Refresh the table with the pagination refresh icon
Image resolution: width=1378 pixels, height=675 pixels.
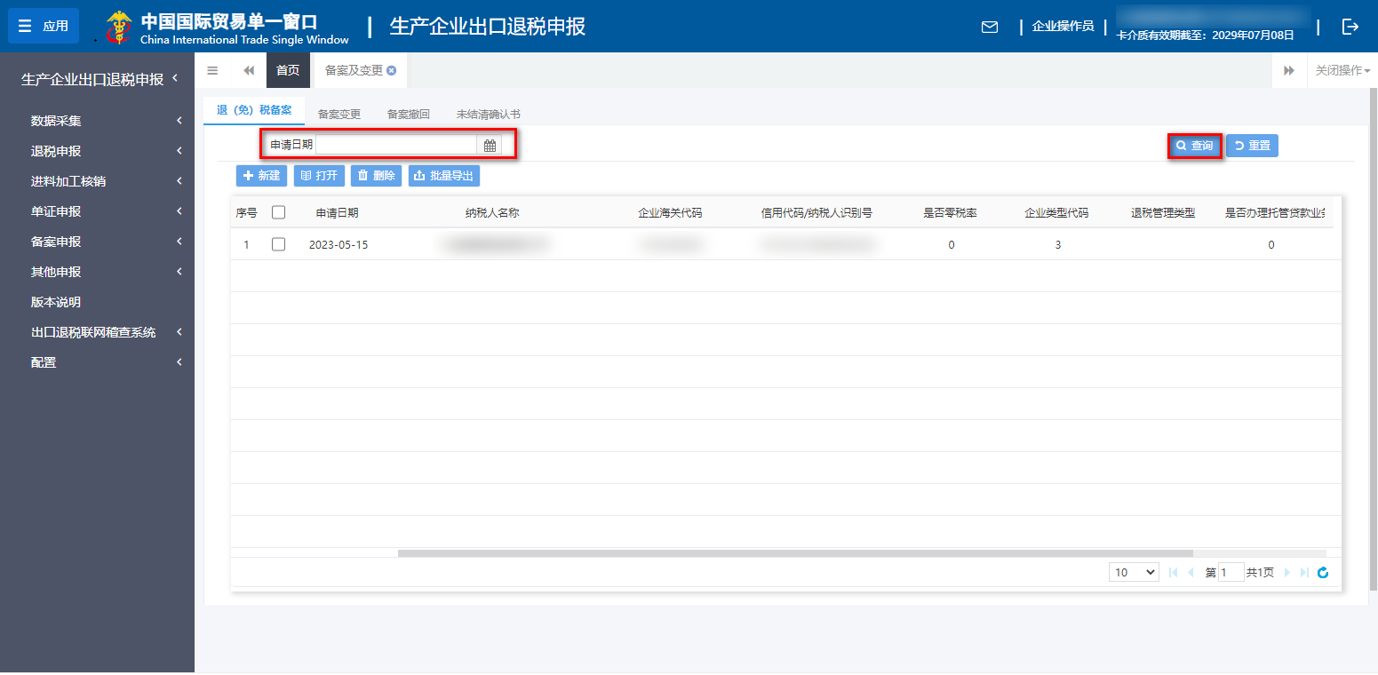click(1323, 573)
